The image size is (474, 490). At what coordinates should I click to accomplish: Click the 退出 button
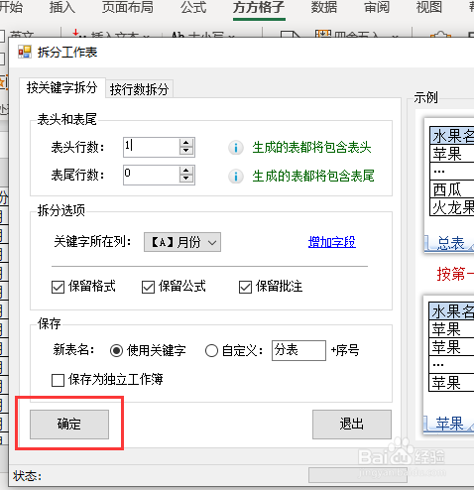[x=352, y=425]
